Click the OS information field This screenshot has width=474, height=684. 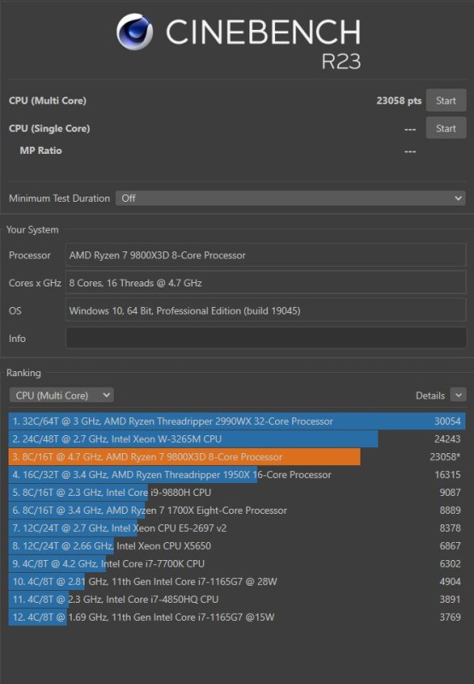[x=266, y=310]
